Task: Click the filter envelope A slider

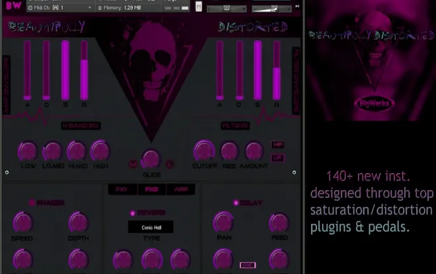Action: 220,70
